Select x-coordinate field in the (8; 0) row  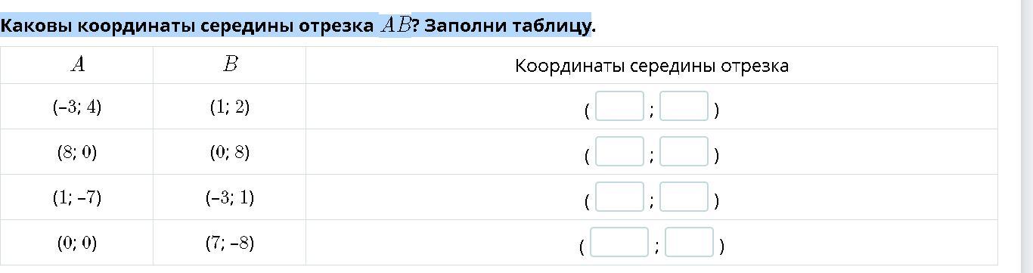[619, 152]
